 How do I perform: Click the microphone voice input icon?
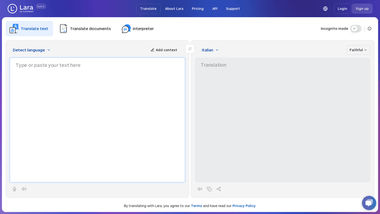click(x=14, y=189)
